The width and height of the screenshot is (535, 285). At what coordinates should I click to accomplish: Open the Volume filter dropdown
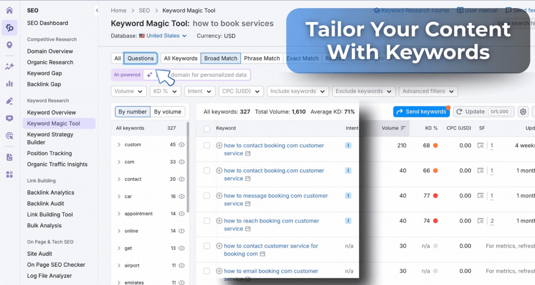[129, 91]
